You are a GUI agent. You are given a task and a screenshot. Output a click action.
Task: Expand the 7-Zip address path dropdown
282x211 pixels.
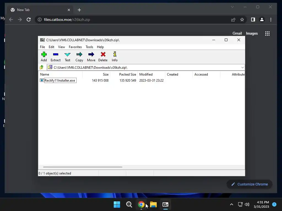242,68
